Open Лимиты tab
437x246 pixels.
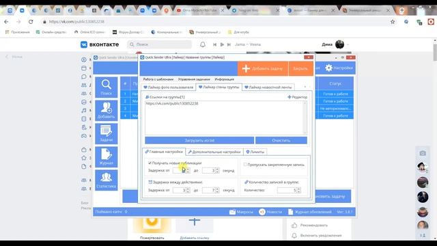coord(255,152)
